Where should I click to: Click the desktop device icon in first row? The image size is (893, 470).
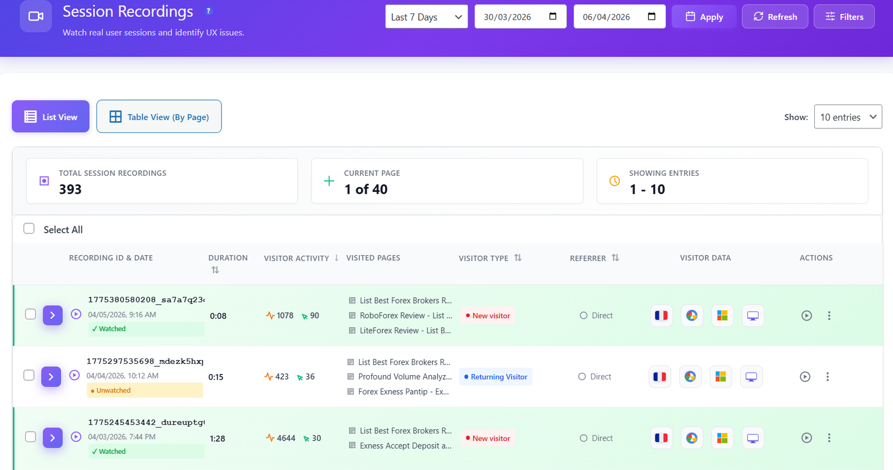753,316
